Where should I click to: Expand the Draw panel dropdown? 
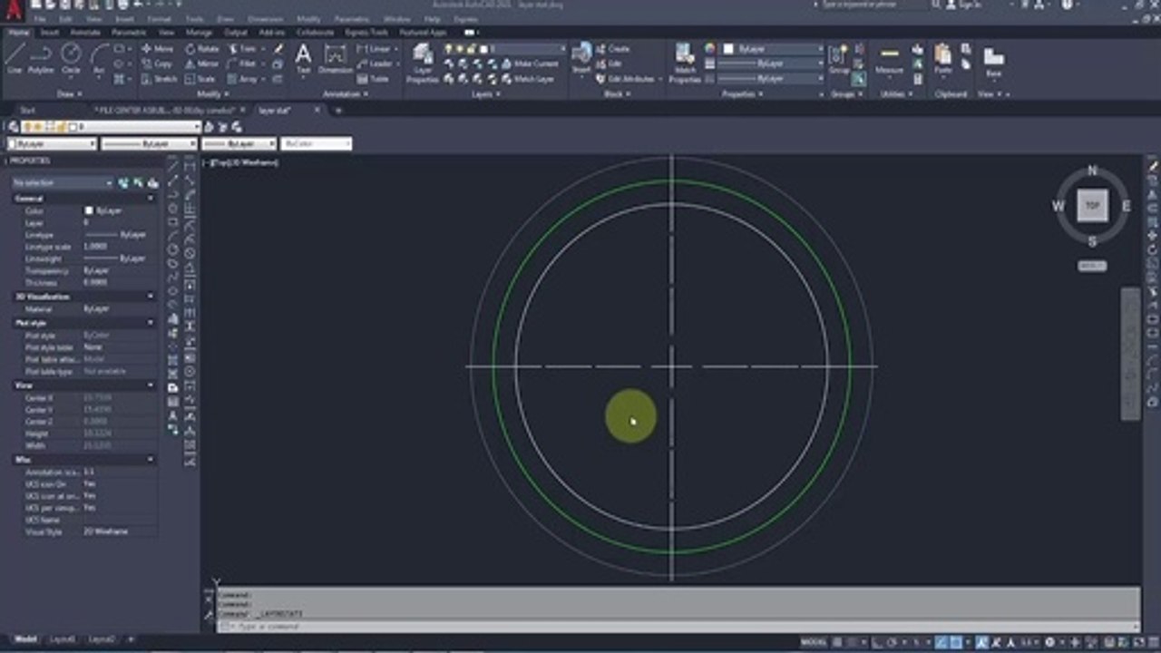click(x=70, y=93)
